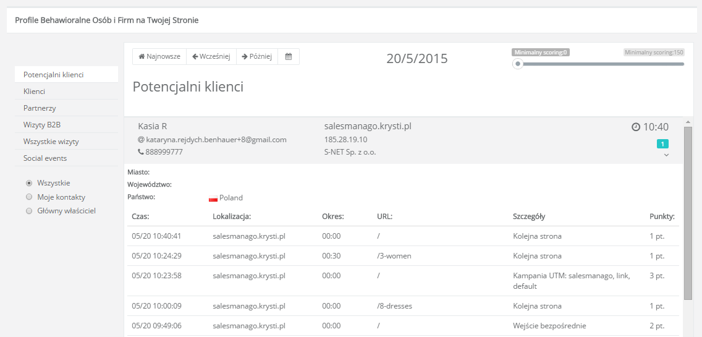Click the teal visit count badge

[662, 144]
